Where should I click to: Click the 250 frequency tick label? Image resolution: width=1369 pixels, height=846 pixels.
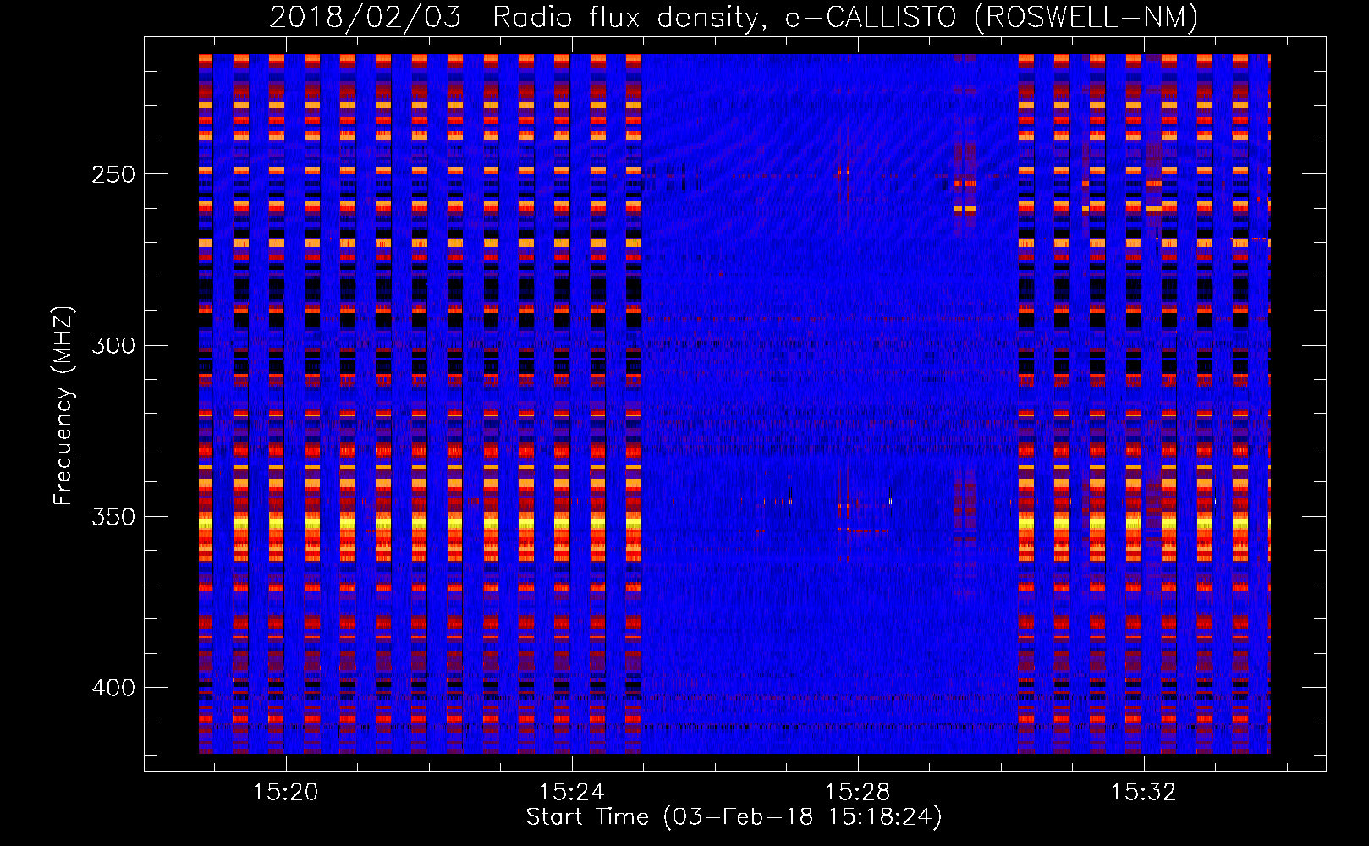pyautogui.click(x=113, y=175)
